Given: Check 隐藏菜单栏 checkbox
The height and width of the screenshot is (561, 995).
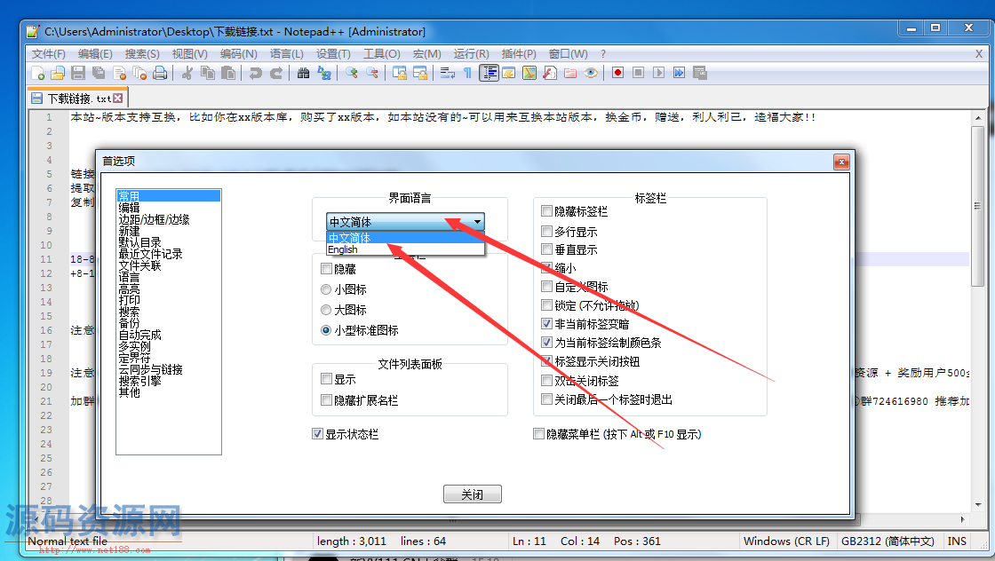Looking at the screenshot, I should point(538,434).
